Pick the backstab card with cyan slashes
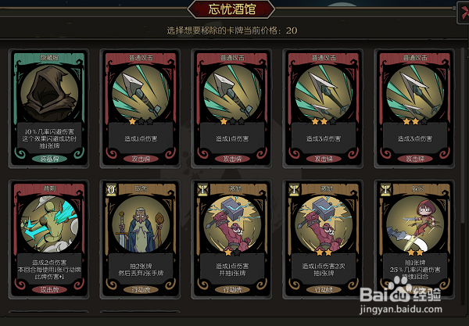The height and width of the screenshot is (326, 469). click(49, 224)
